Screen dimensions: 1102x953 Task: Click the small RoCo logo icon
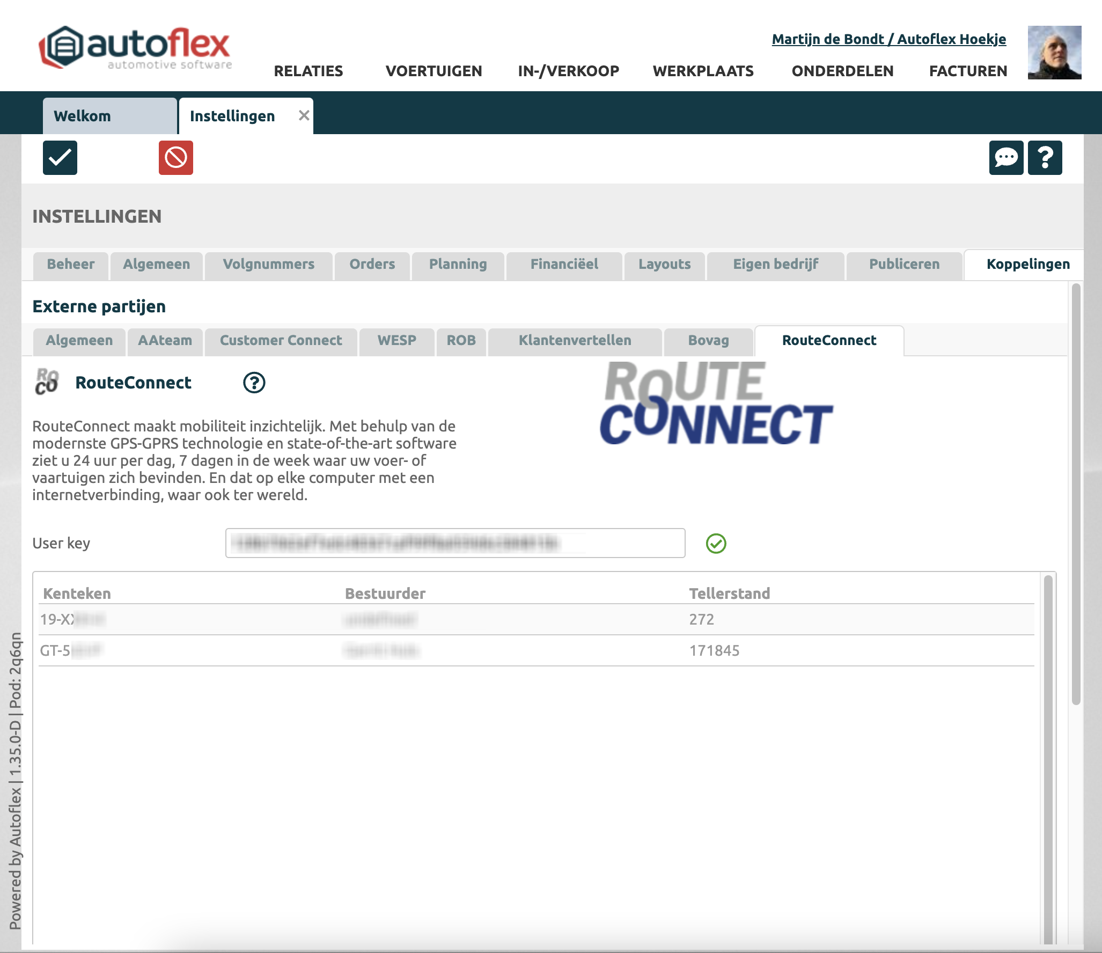pyautogui.click(x=47, y=382)
